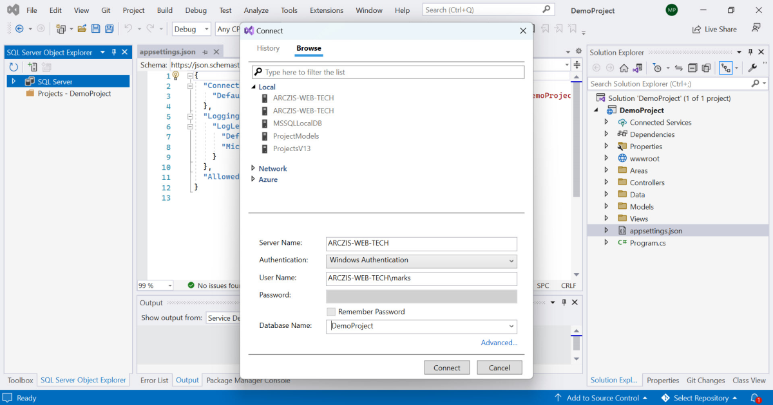Open the Analyze menu
Screen dimensions: 773x405
tap(256, 10)
